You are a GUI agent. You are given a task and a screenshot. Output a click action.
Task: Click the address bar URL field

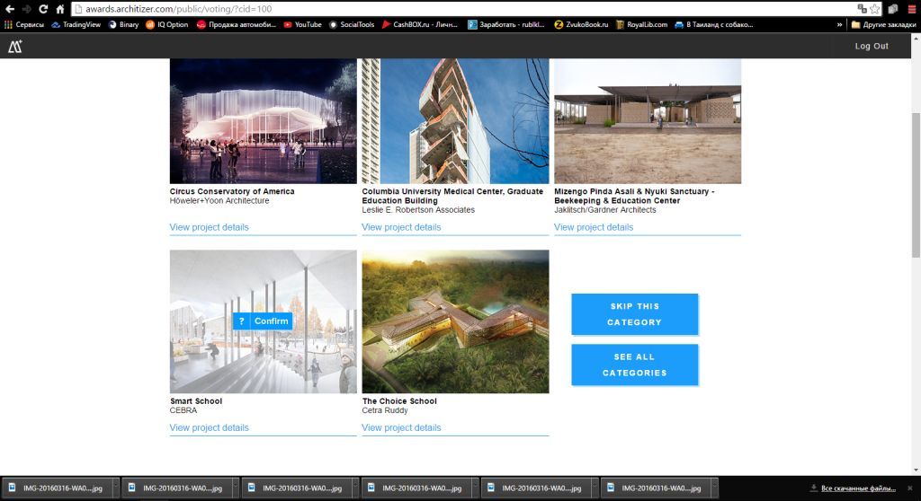pyautogui.click(x=464, y=9)
